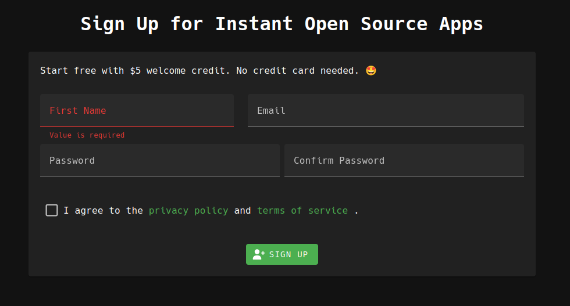Screen dimensions: 570x306
Task: Tick the privacy policy agreement checkbox
Action: click(x=52, y=210)
